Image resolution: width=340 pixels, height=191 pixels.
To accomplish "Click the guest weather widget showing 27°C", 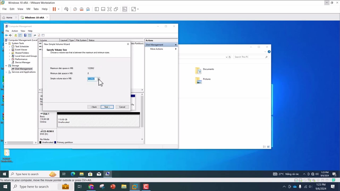I will coord(286,174).
